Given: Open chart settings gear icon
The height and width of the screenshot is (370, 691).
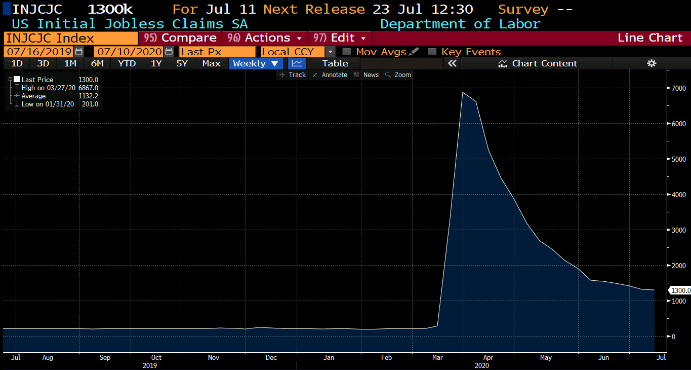Looking at the screenshot, I should click(x=652, y=63).
